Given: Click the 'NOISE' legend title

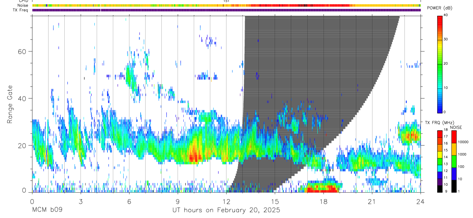Looking at the screenshot, I should [456, 127].
